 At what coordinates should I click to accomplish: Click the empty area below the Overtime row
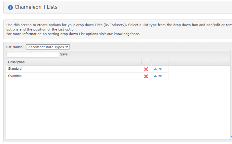coord(118,109)
